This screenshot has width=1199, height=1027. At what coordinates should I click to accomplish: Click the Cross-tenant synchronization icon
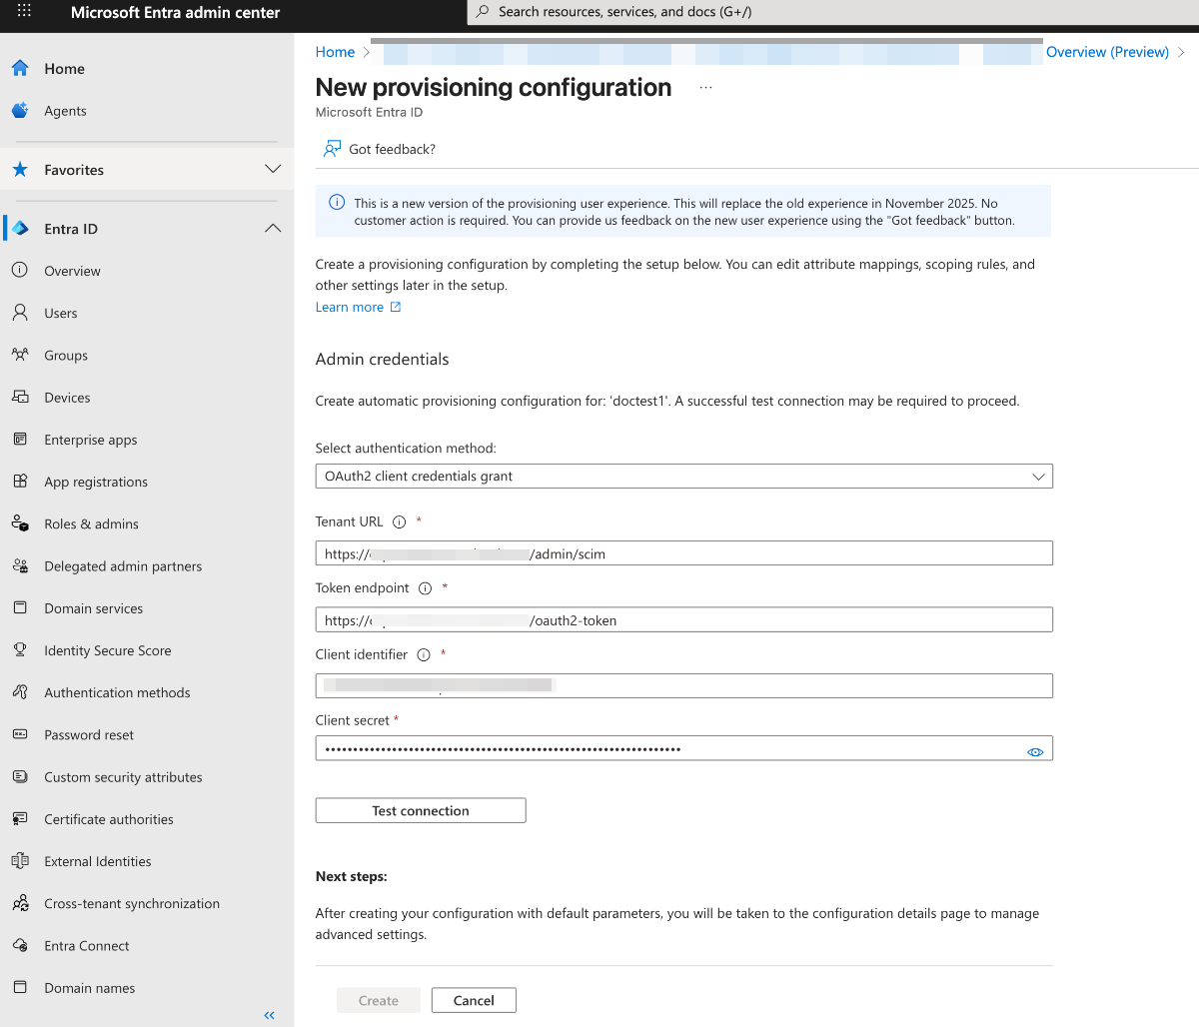point(20,903)
